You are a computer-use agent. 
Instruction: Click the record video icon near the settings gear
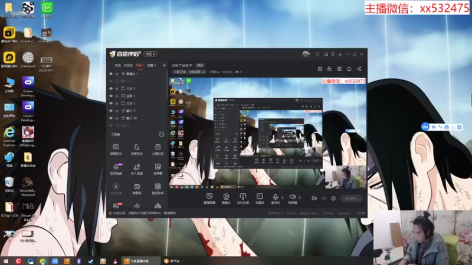click(314, 198)
